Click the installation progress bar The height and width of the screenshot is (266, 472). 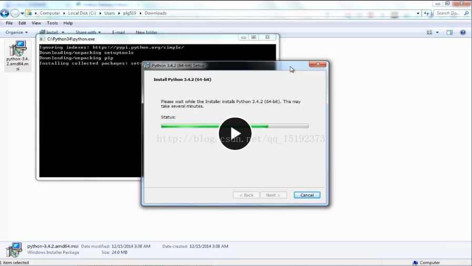click(x=235, y=126)
